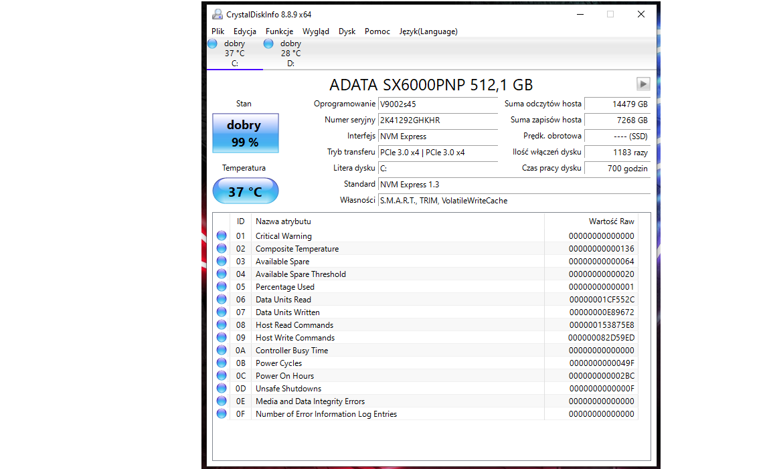771x469 pixels.
Task: Open the Wygląd menu
Action: click(x=316, y=31)
